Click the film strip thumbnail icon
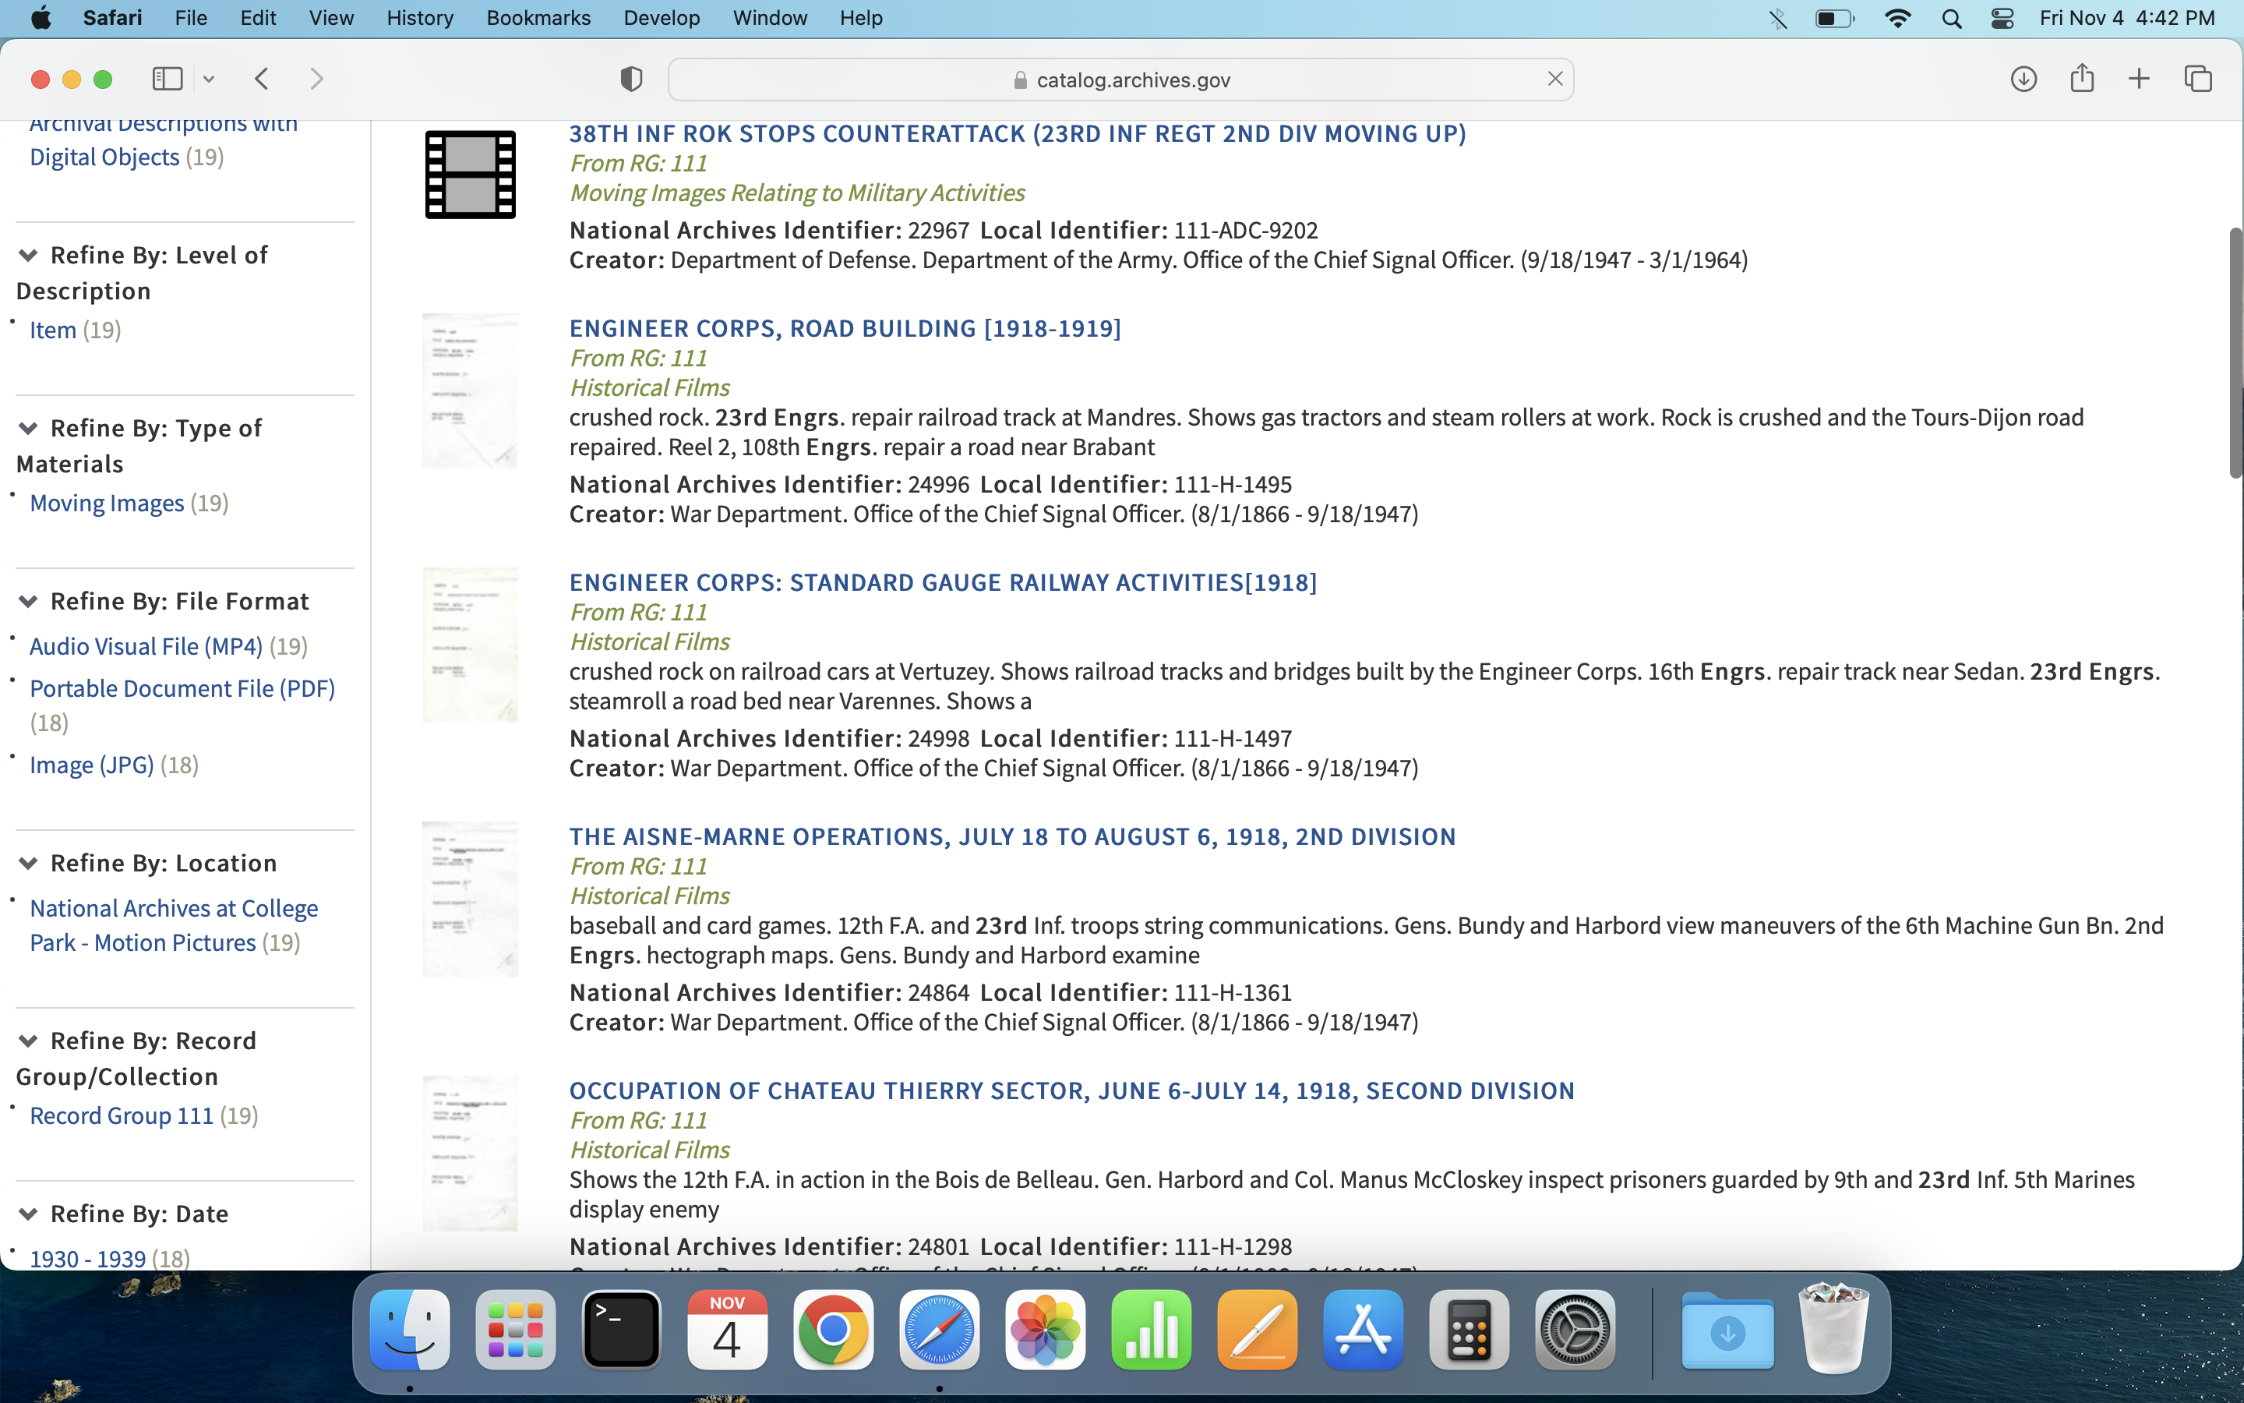 pyautogui.click(x=470, y=175)
